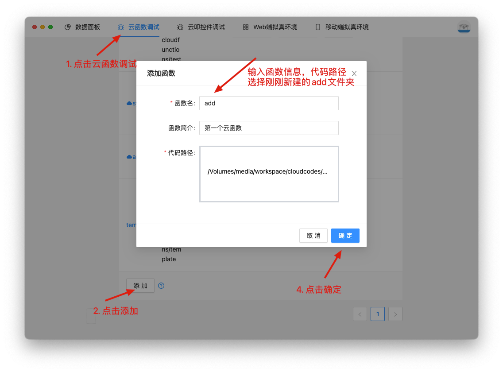This screenshot has height=372, width=503.
Task: Select page 1 in the pagination
Action: coord(378,314)
